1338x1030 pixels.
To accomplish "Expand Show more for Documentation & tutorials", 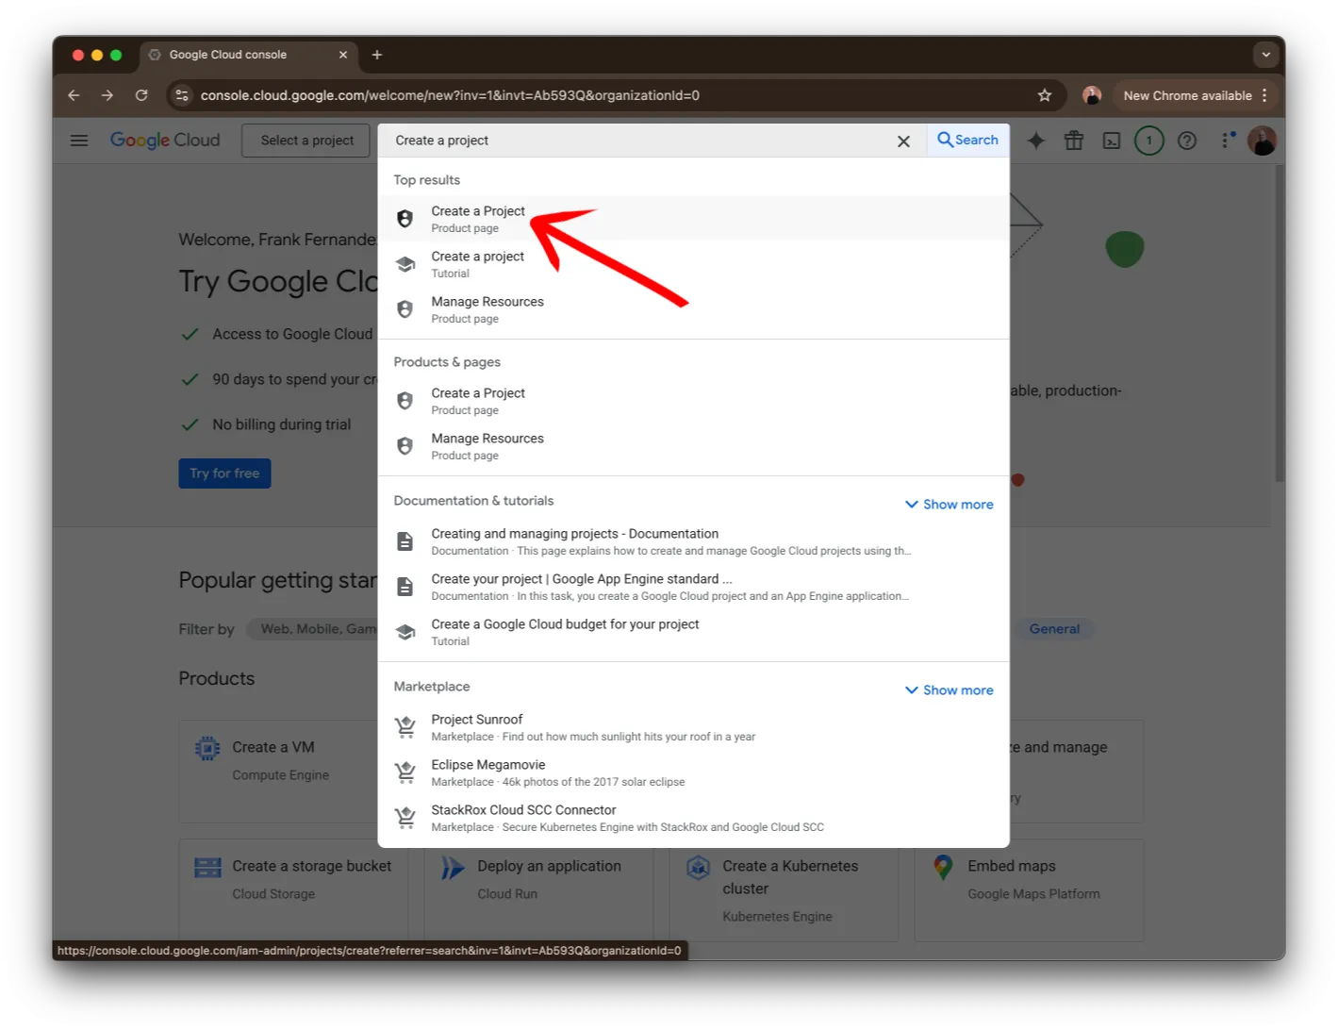I will pyautogui.click(x=949, y=505).
